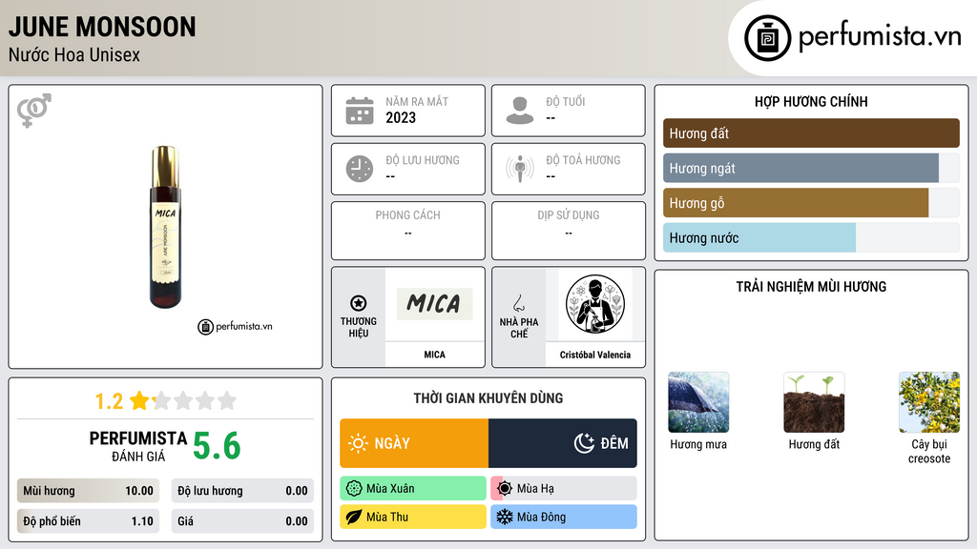Open the Cristóbal Valencia perfumer portrait
The width and height of the screenshot is (977, 549).
tap(595, 304)
